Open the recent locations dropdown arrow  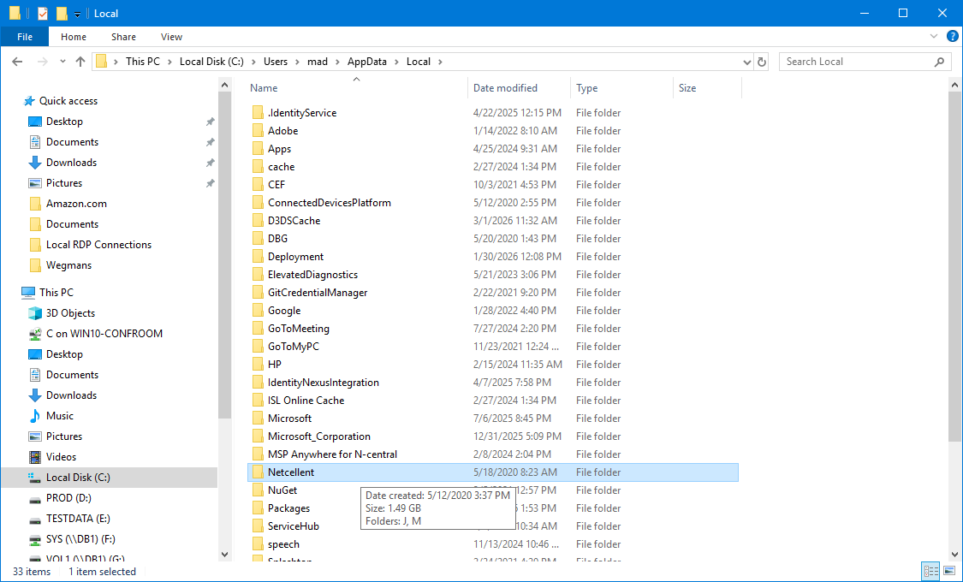[x=62, y=62]
